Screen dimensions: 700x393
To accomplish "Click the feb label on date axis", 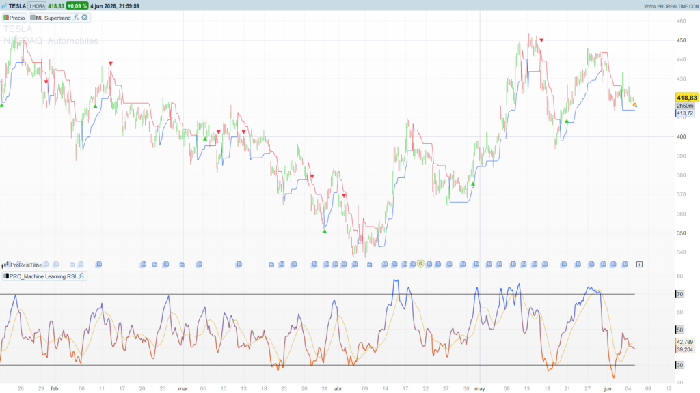I will 55,388.
